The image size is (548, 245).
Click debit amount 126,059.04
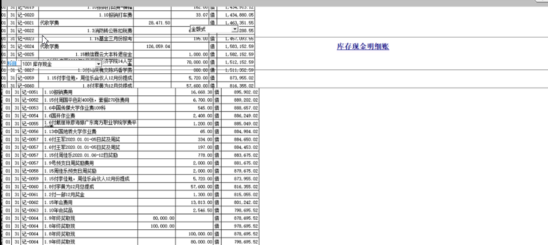pos(158,46)
